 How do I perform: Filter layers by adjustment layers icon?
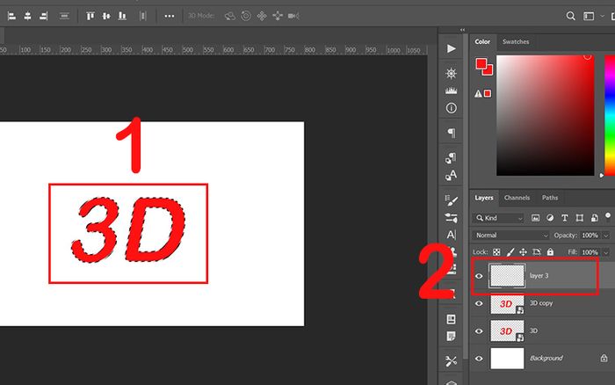550,218
